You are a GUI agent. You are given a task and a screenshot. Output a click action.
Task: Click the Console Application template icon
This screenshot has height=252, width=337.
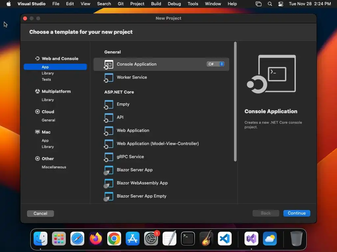(x=109, y=65)
